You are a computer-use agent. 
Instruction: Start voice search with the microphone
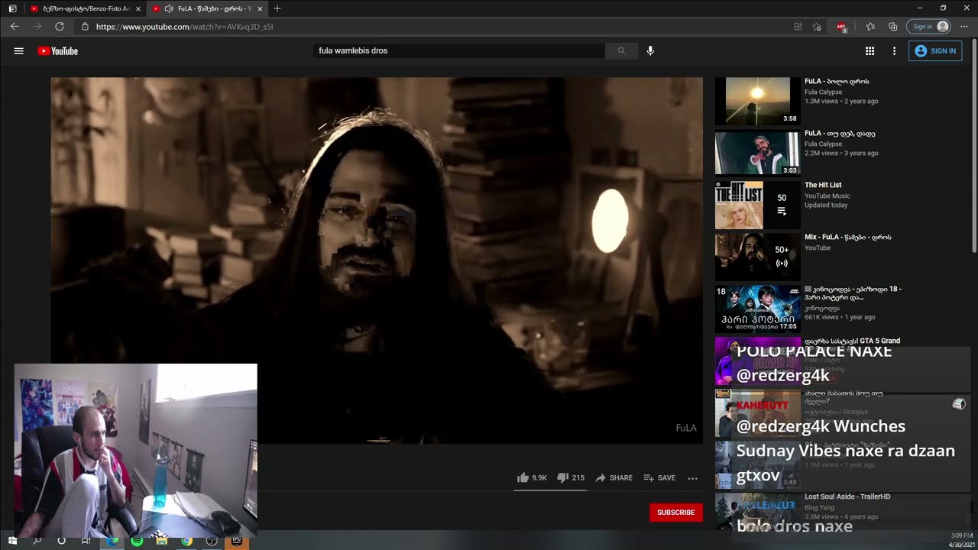click(650, 51)
